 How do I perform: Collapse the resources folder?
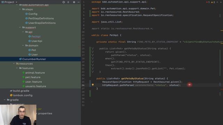tap(14, 64)
